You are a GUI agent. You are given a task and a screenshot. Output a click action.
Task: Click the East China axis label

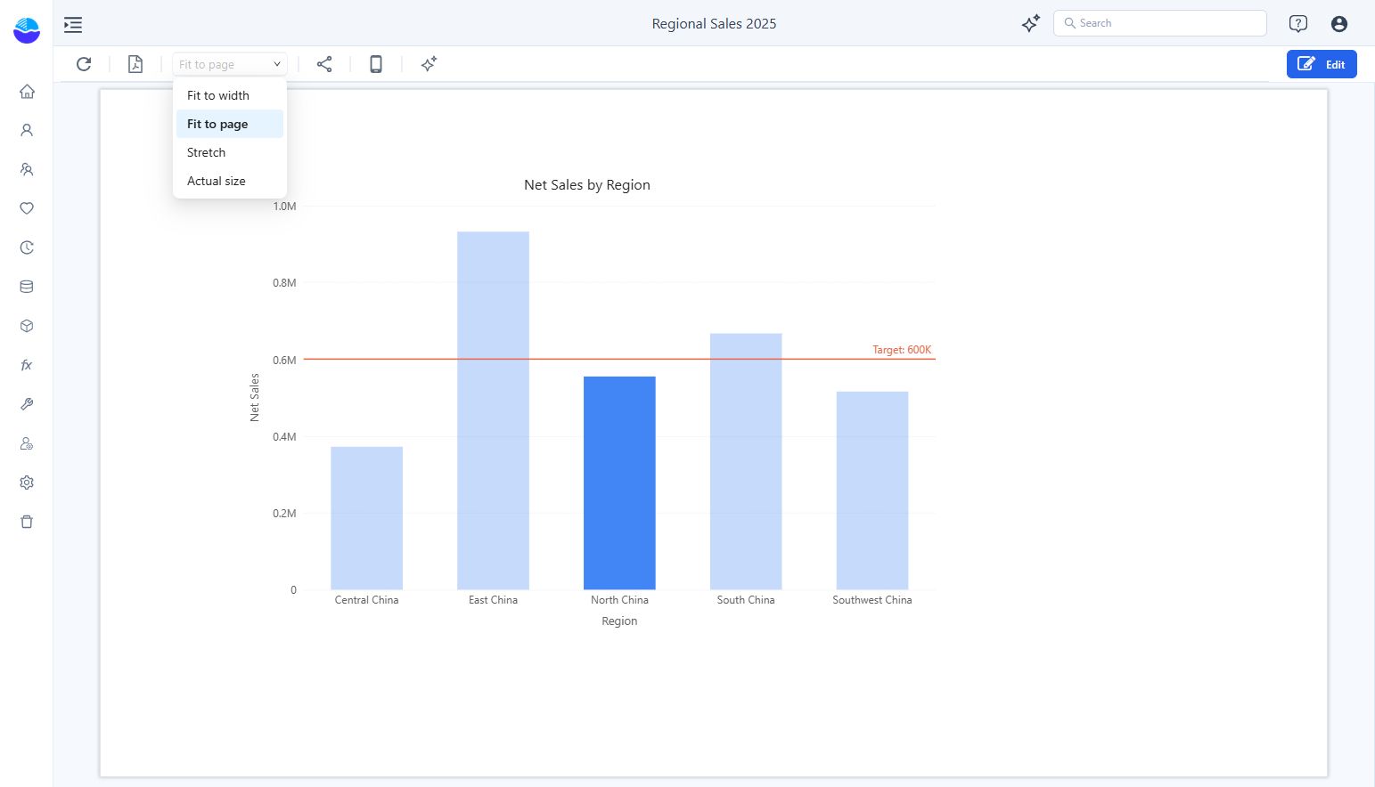(x=493, y=600)
